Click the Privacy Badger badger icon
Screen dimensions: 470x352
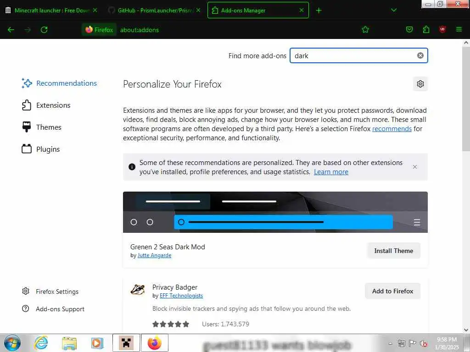click(x=138, y=290)
